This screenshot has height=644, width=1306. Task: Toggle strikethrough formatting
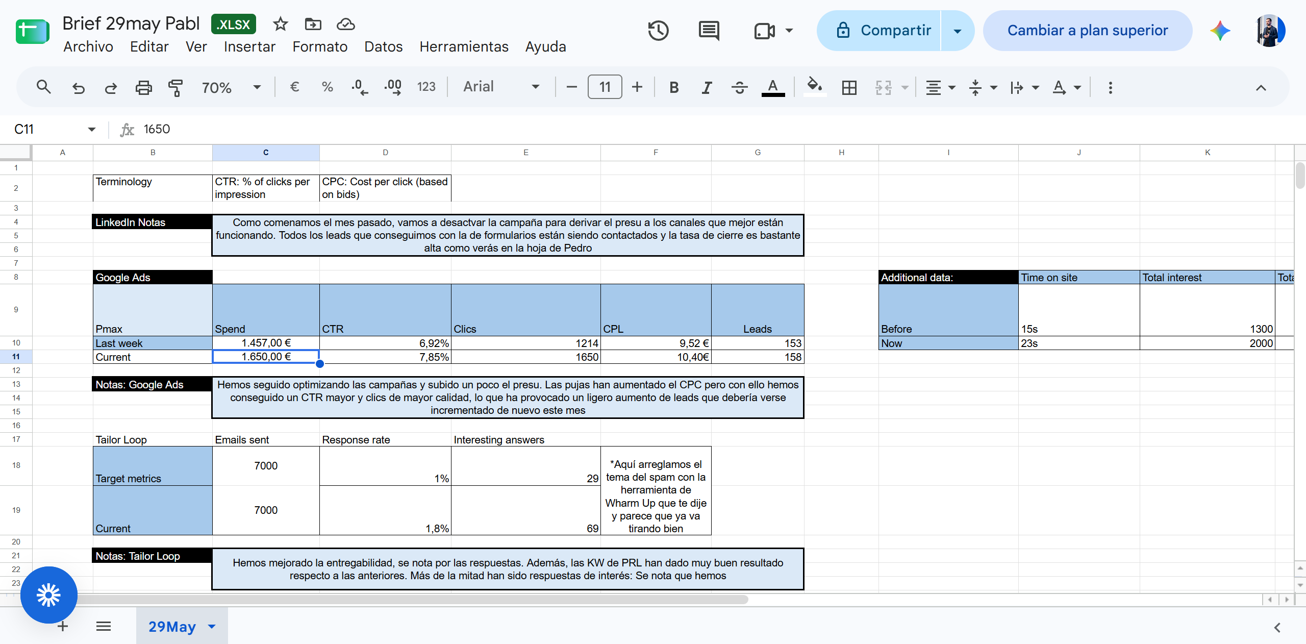pos(739,87)
